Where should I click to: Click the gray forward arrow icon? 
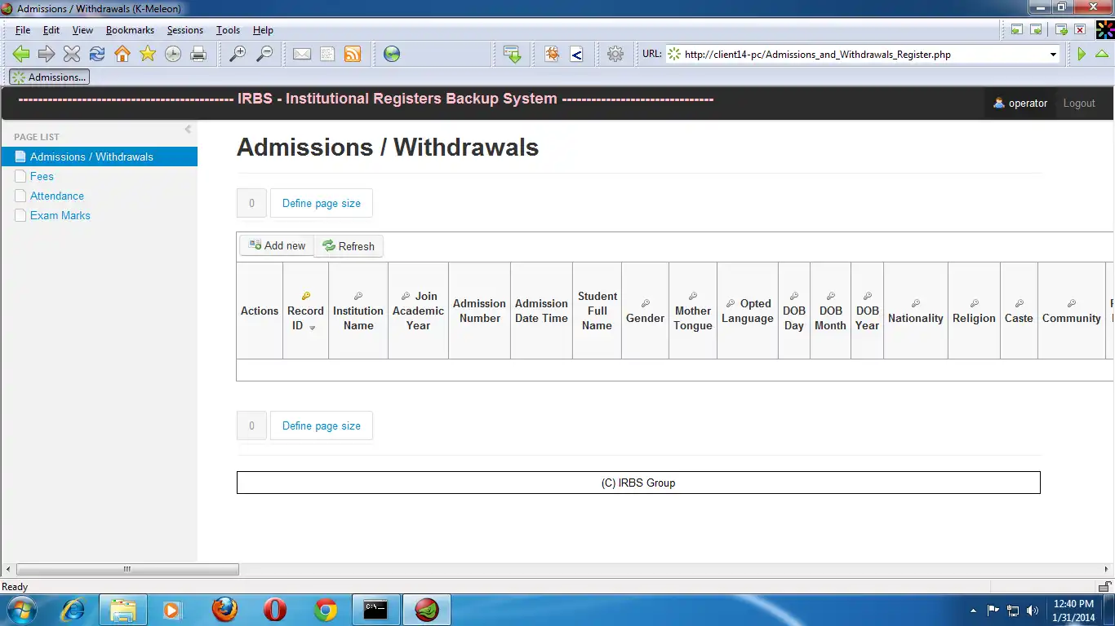click(47, 54)
